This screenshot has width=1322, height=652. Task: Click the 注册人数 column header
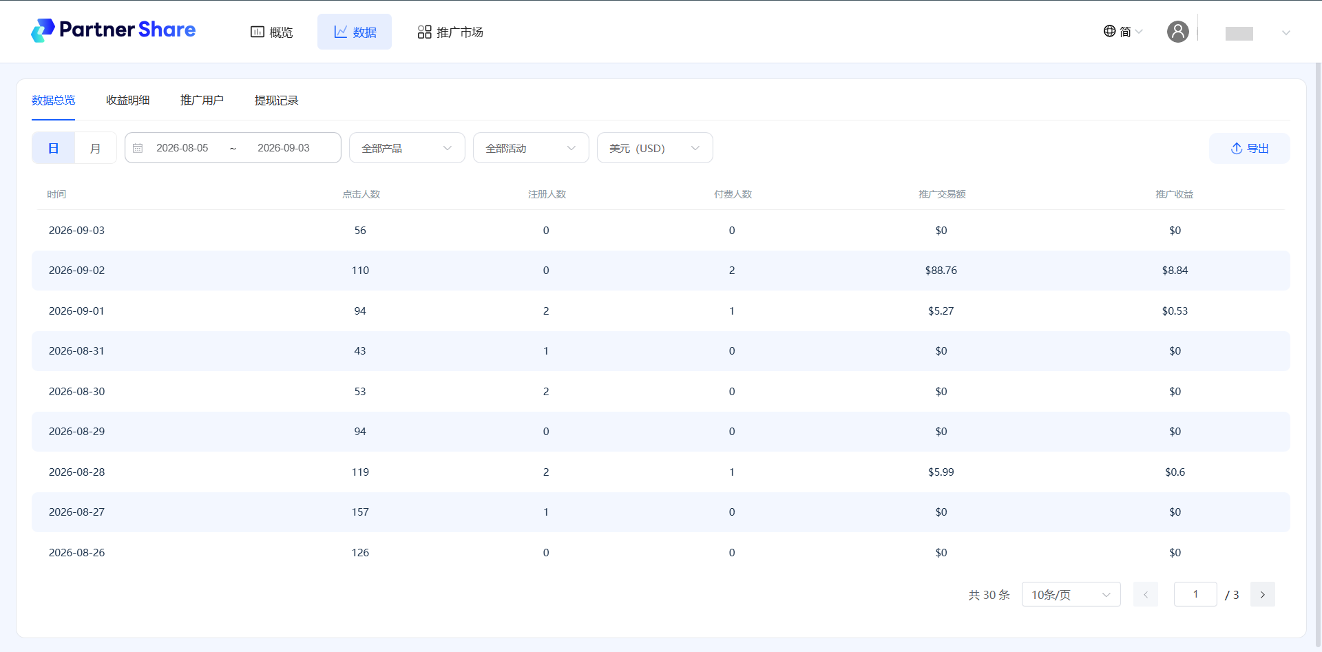[x=547, y=194]
